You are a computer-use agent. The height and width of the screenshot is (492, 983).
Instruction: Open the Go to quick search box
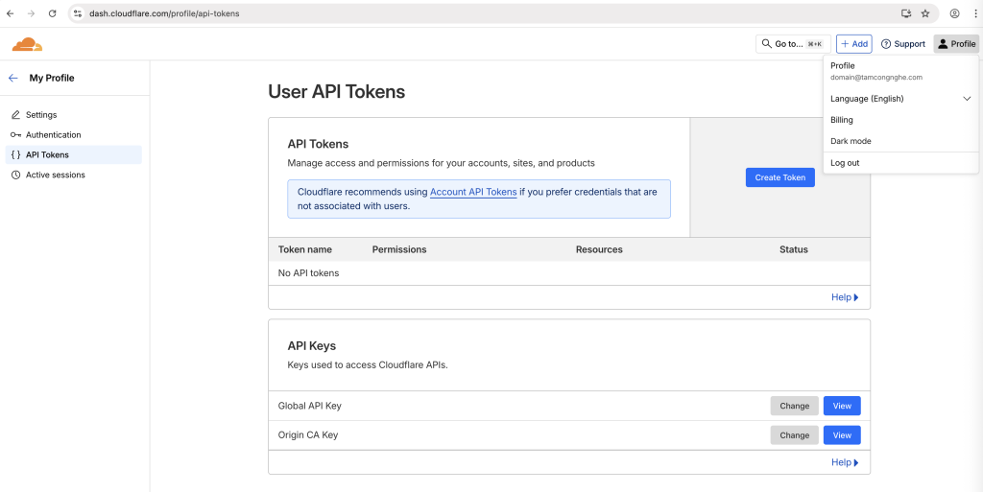point(793,44)
